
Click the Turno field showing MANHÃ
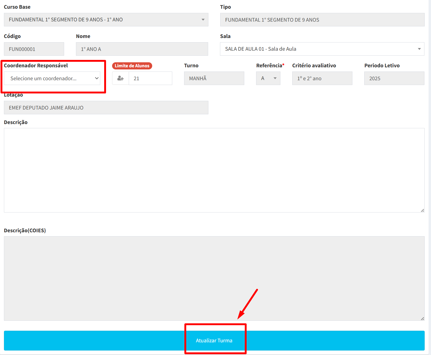pyautogui.click(x=214, y=78)
